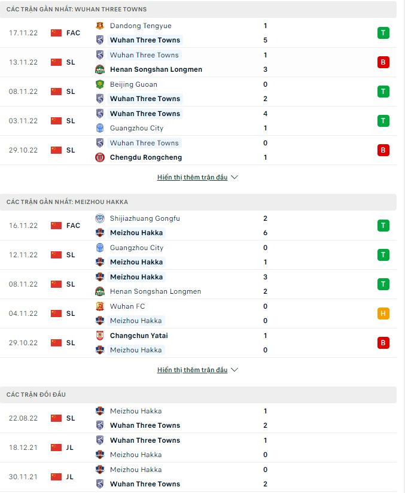Viewport: 405px width, 493px height.
Task: Click the Wuhan Three Towns club crest
Action: 99,41
